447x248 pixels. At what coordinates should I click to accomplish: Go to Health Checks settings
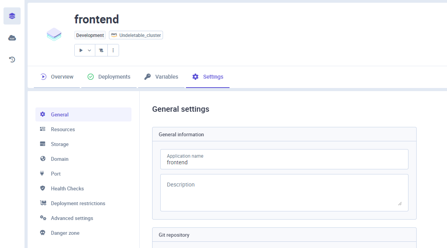(83, 189)
